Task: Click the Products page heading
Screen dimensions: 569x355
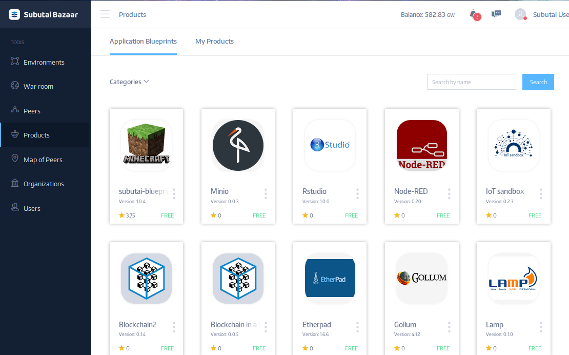Action: (132, 14)
